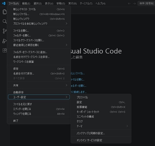Select エディターを閉じる
155x146 pixels.
coord(39,109)
